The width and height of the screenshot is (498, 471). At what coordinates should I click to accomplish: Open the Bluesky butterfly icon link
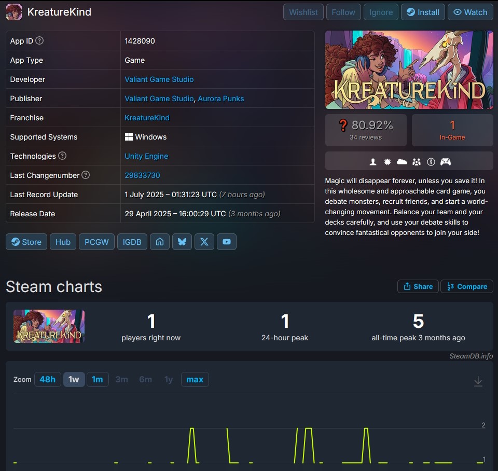(182, 242)
